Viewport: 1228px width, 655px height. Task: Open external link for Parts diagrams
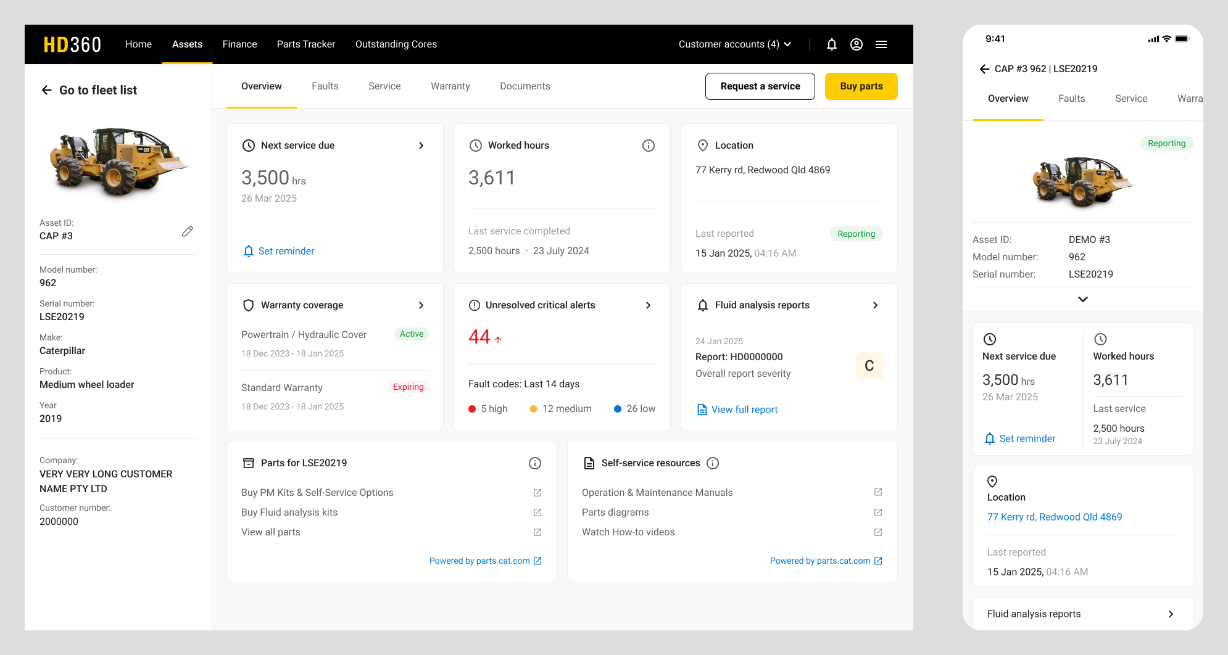pyautogui.click(x=878, y=513)
